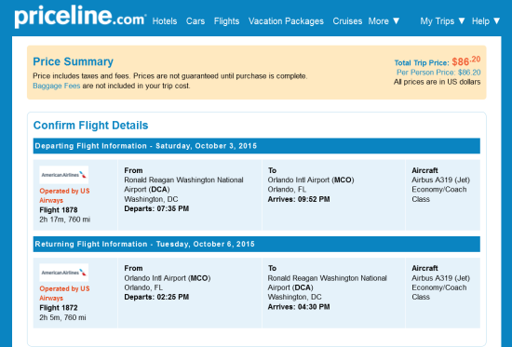Expand the More dropdown menu
Screen dimensions: 512x347
pyautogui.click(x=384, y=21)
